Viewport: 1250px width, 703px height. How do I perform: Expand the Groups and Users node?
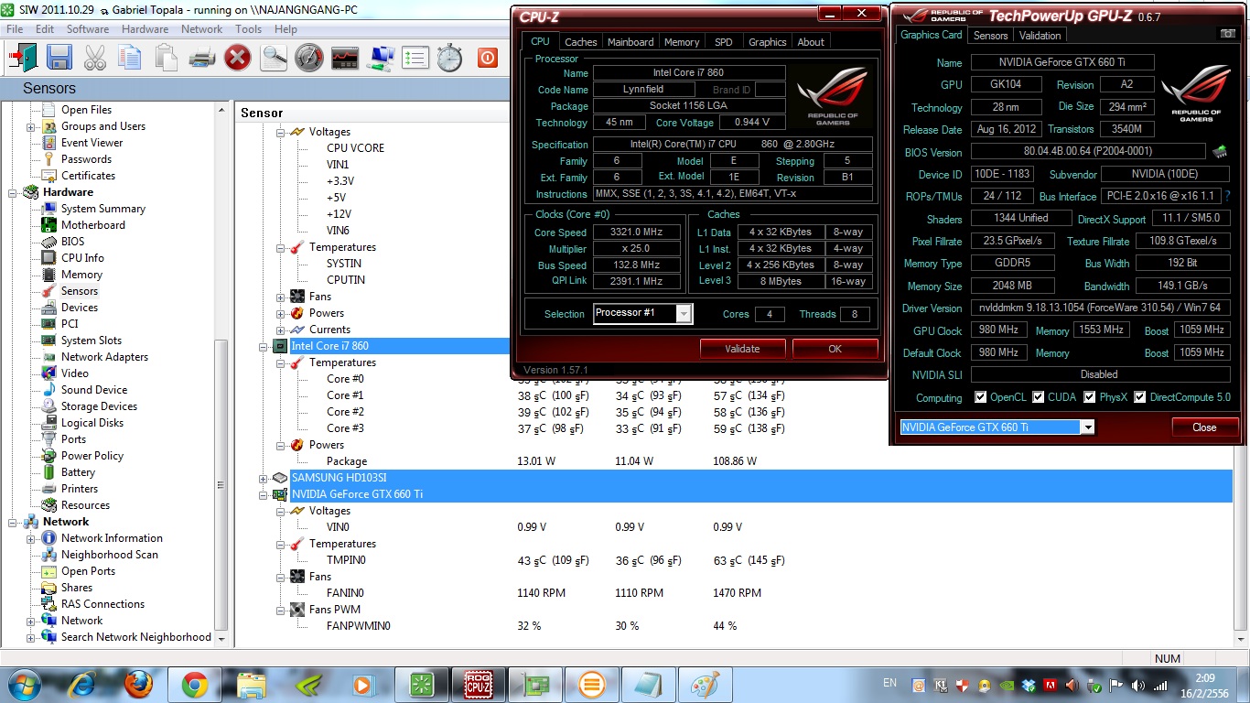tap(31, 126)
